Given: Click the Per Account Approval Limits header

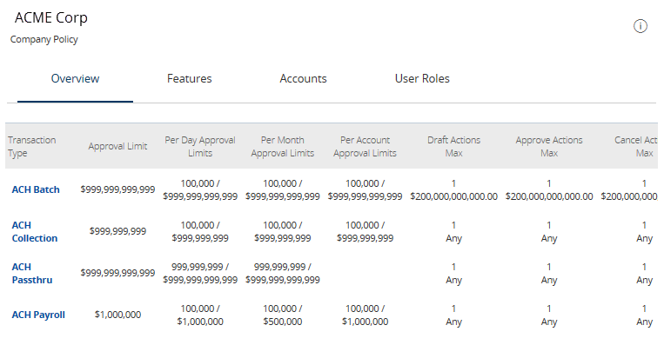Looking at the screenshot, I should coord(365,146).
